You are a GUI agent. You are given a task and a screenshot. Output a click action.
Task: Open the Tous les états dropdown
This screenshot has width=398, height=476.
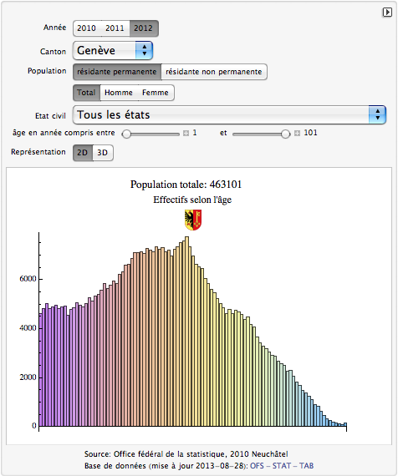(230, 114)
